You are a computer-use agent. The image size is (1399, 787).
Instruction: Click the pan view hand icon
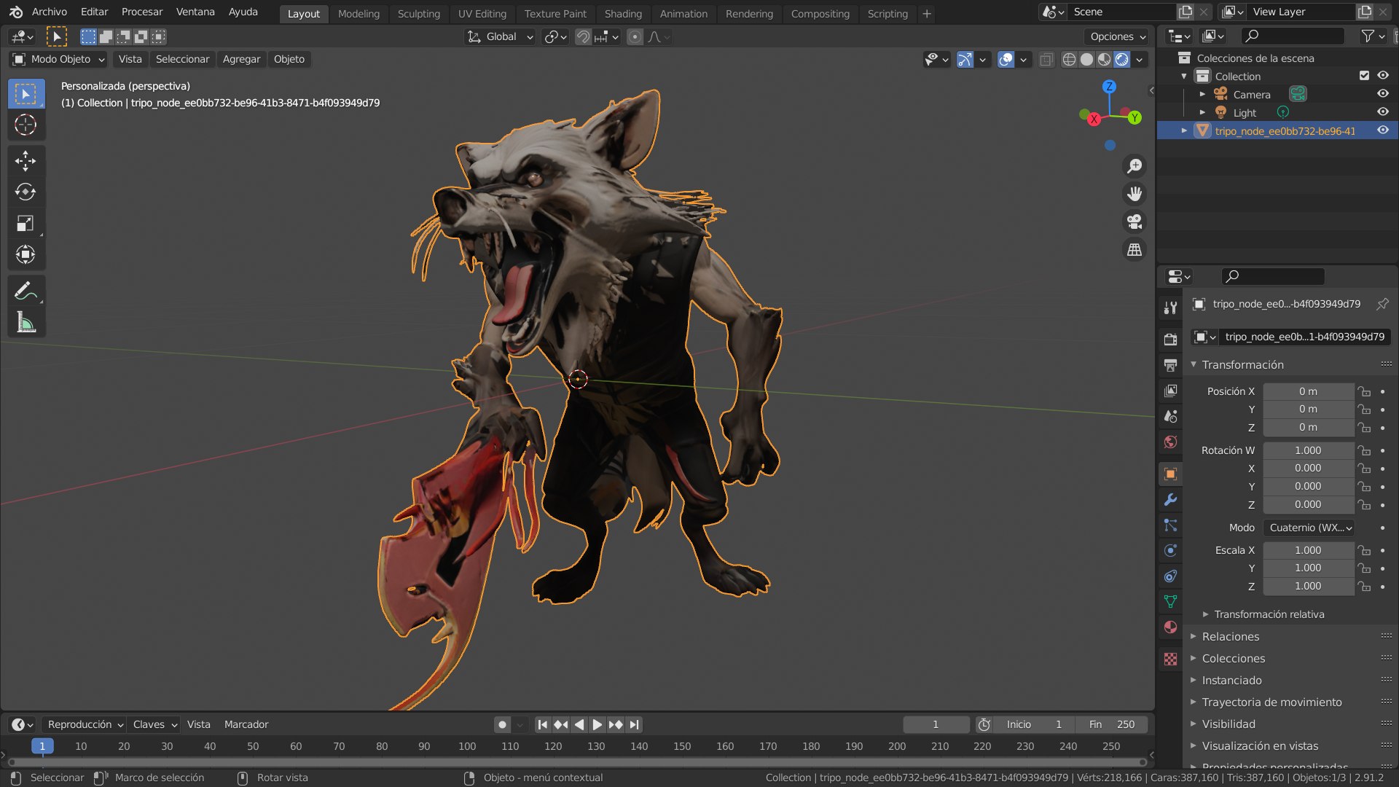coord(1135,194)
